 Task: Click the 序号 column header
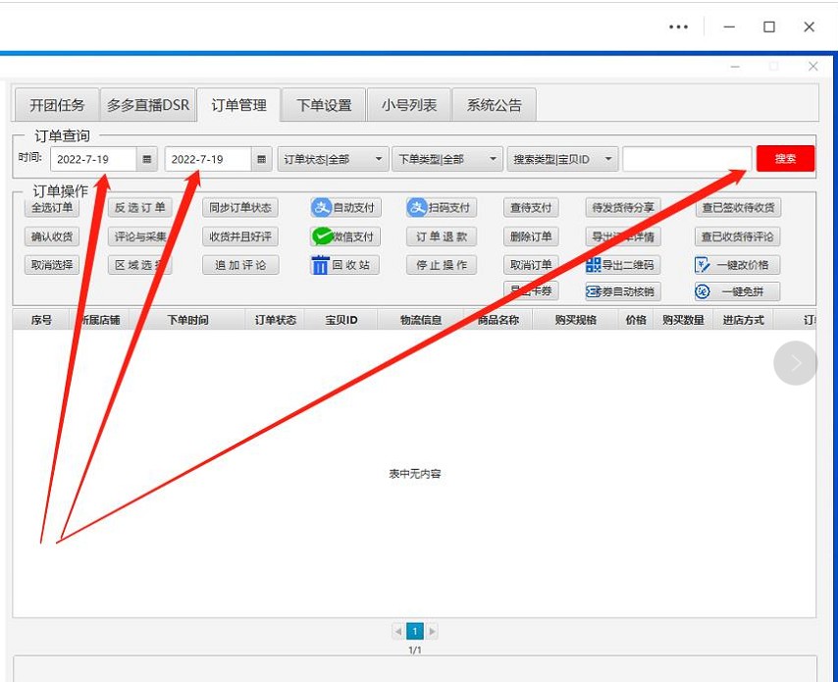pos(41,320)
